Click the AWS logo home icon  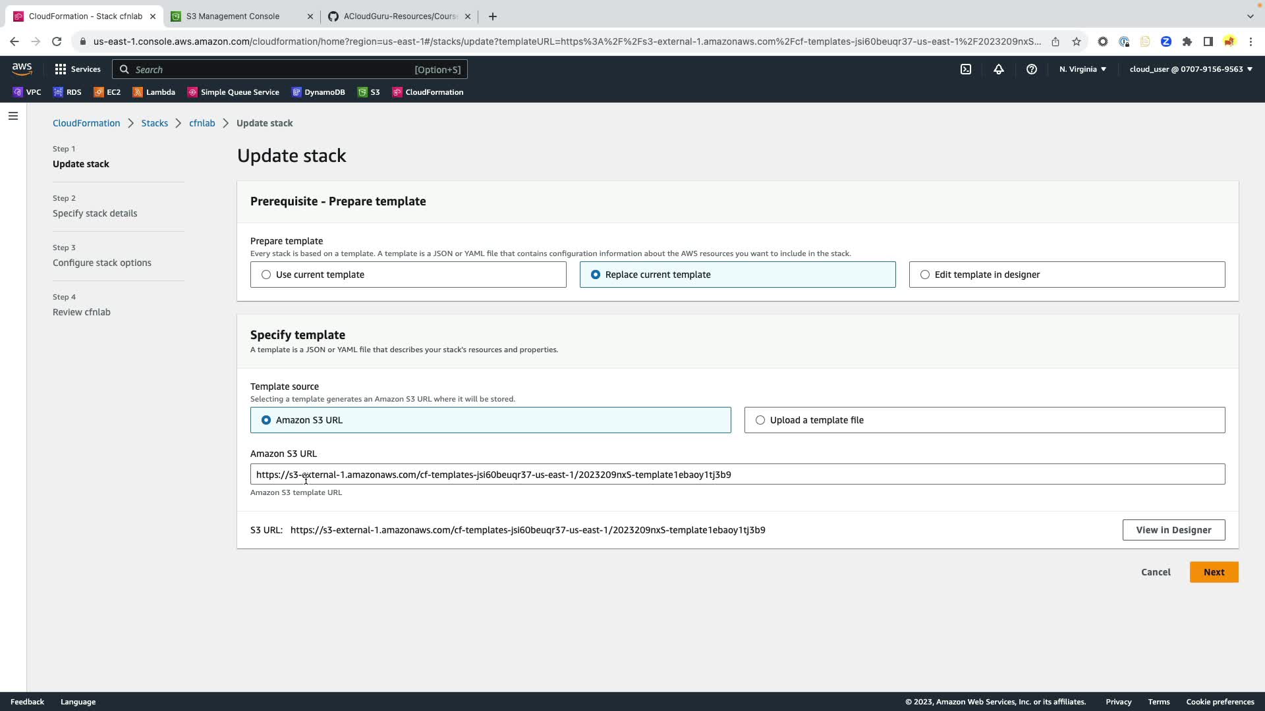(x=22, y=69)
